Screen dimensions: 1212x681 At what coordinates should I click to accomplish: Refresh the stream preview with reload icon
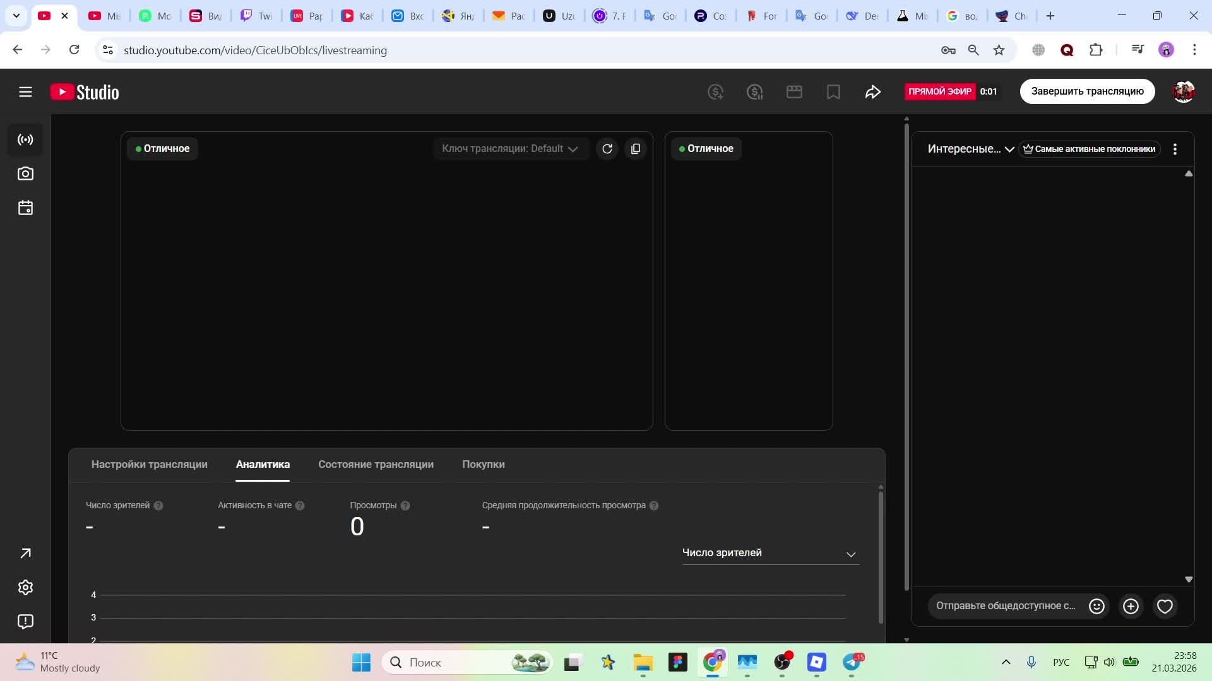pyautogui.click(x=607, y=149)
